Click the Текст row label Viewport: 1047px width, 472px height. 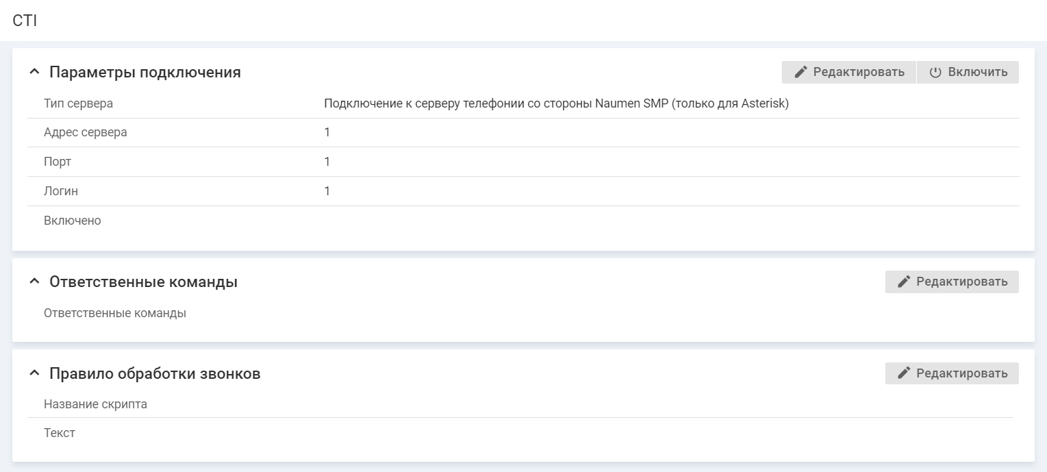[60, 433]
